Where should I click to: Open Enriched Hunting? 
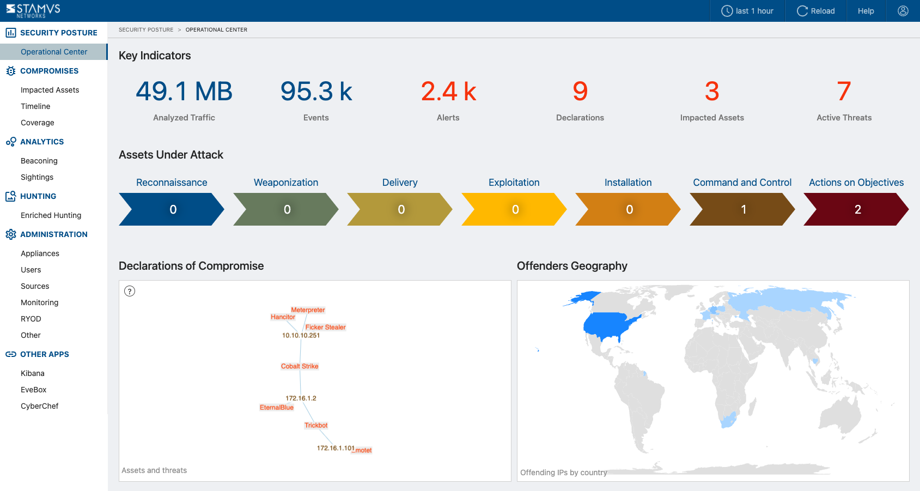[x=51, y=215]
